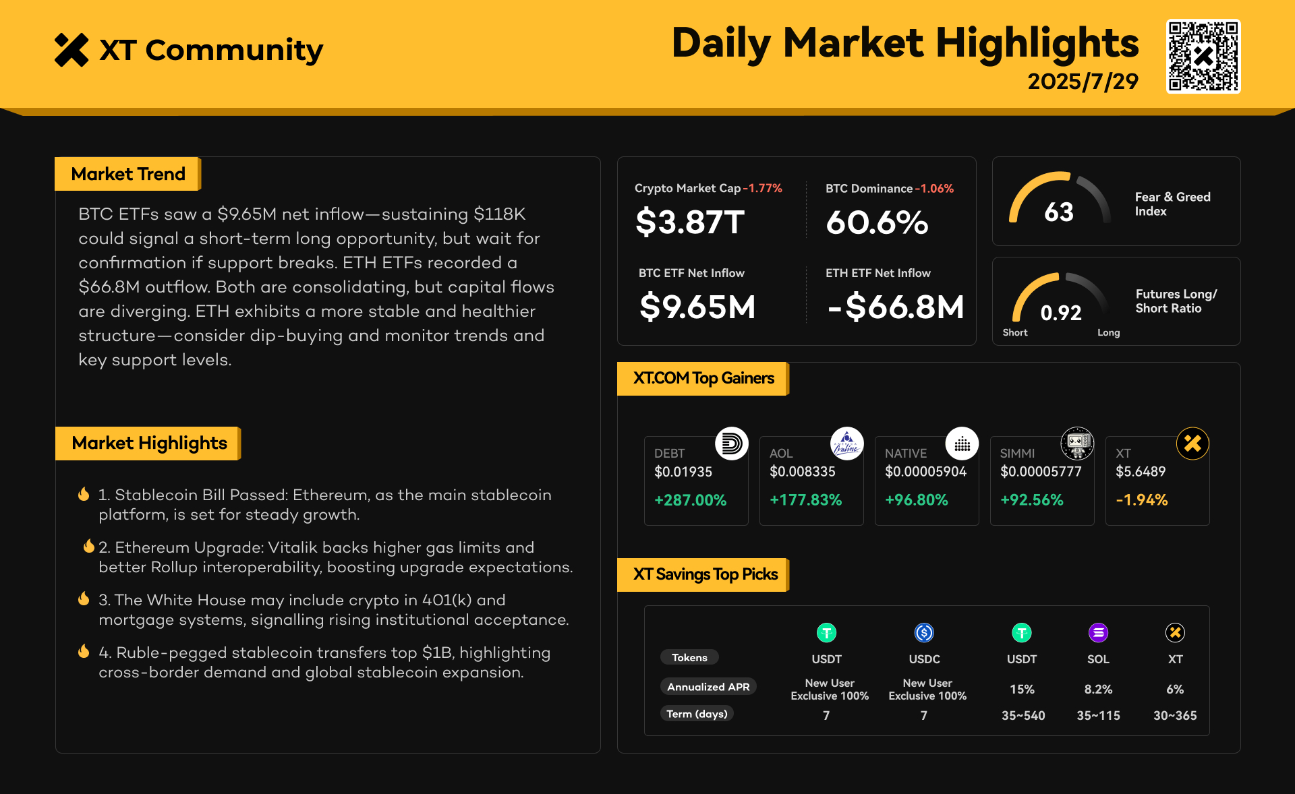Click the QR code in header

pos(1203,56)
